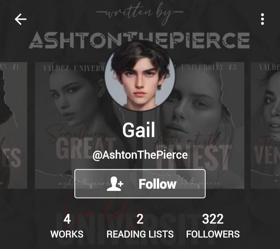The image size is (280, 249).
Task: Open the 2 reading lists count
Action: [x=140, y=219]
